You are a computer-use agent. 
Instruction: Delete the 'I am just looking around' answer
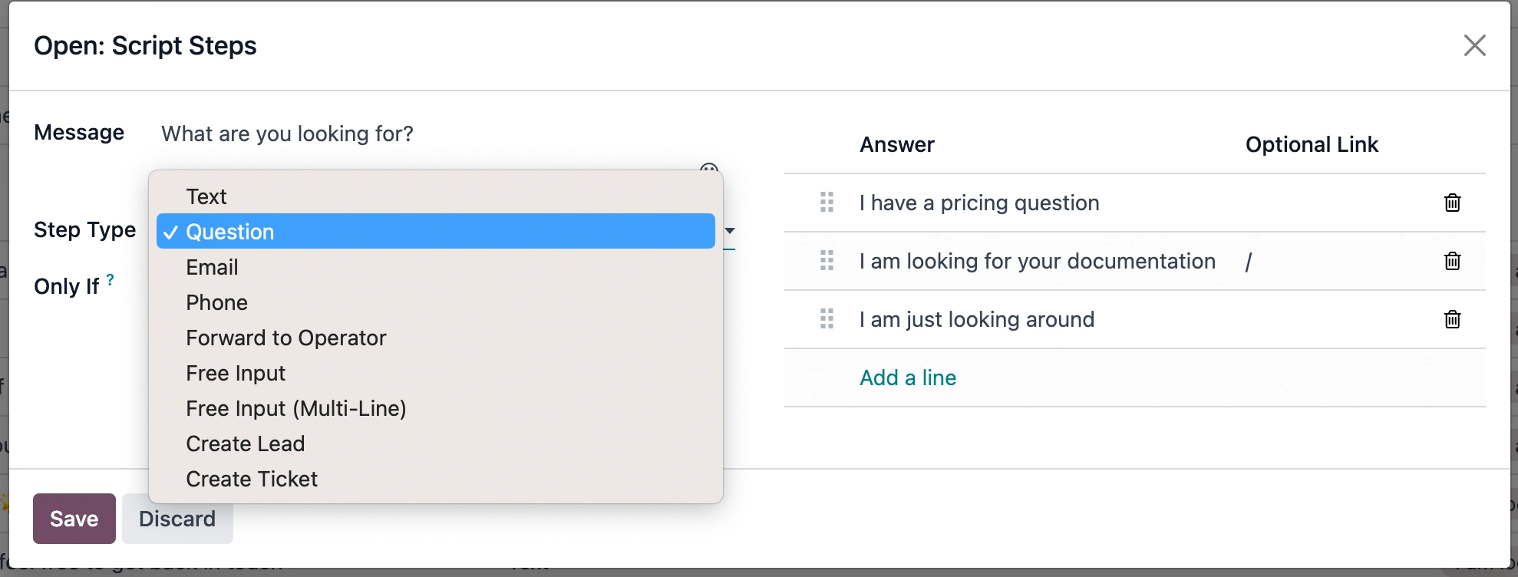click(x=1452, y=319)
